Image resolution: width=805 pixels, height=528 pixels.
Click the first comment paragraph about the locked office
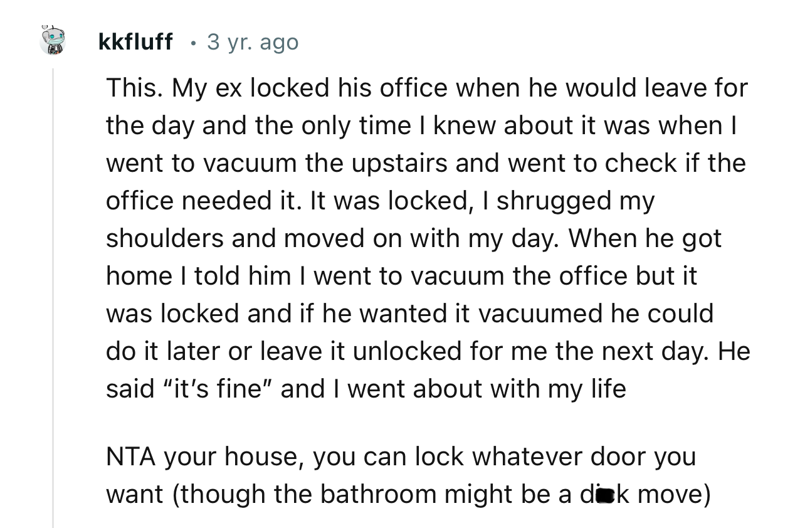[x=428, y=238]
